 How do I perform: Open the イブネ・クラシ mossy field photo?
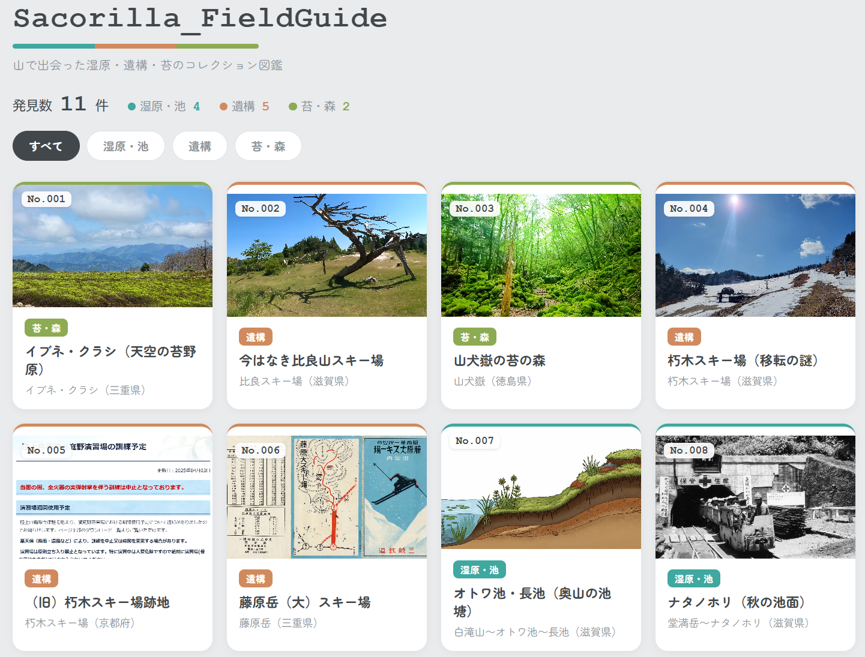click(112, 246)
